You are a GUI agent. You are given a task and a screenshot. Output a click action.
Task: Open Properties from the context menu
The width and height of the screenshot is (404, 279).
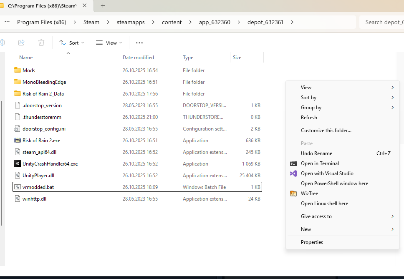click(343, 242)
